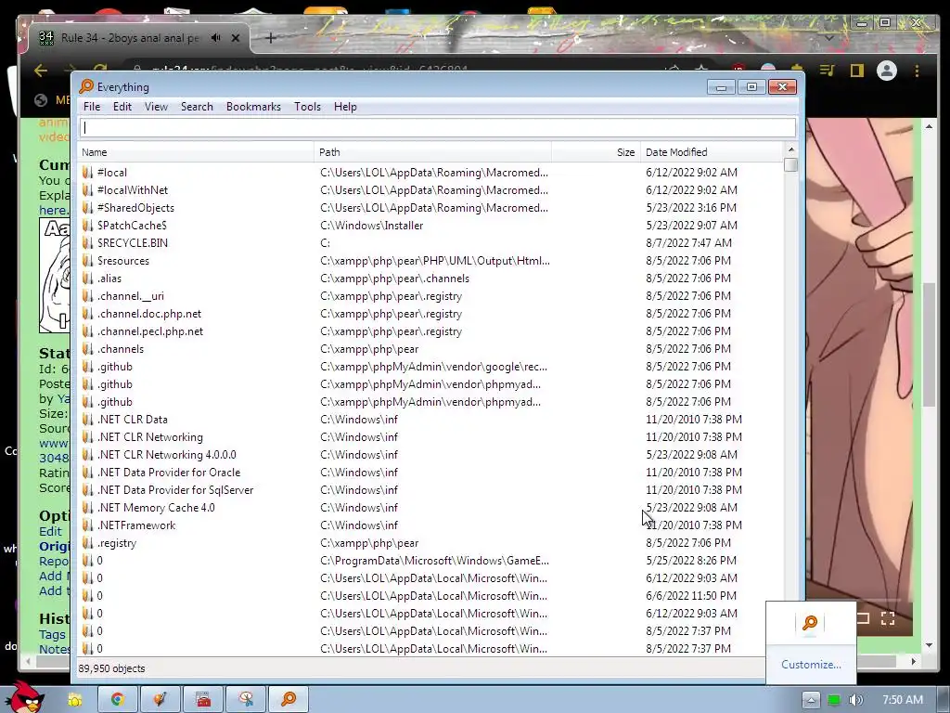Open the Angry Birds start button

27,697
